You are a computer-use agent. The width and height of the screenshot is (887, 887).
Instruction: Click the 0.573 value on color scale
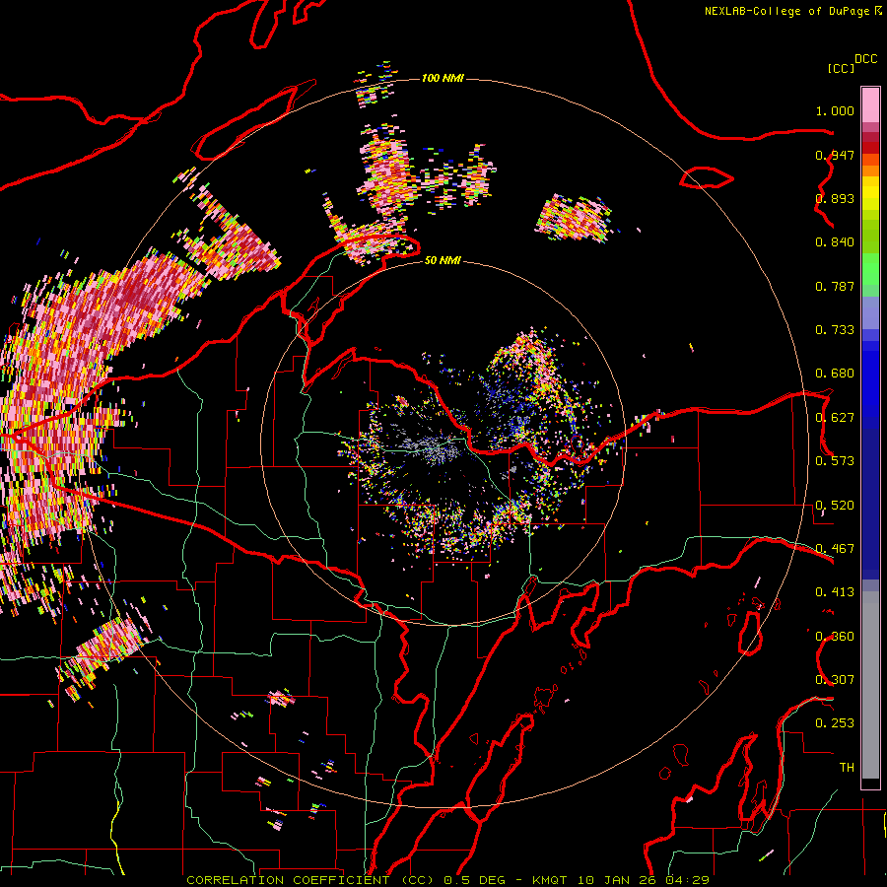pos(835,461)
